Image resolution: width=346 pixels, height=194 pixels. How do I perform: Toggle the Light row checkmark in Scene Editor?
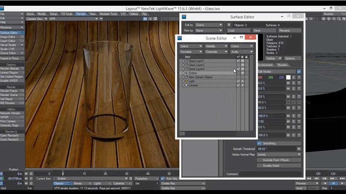[238, 81]
